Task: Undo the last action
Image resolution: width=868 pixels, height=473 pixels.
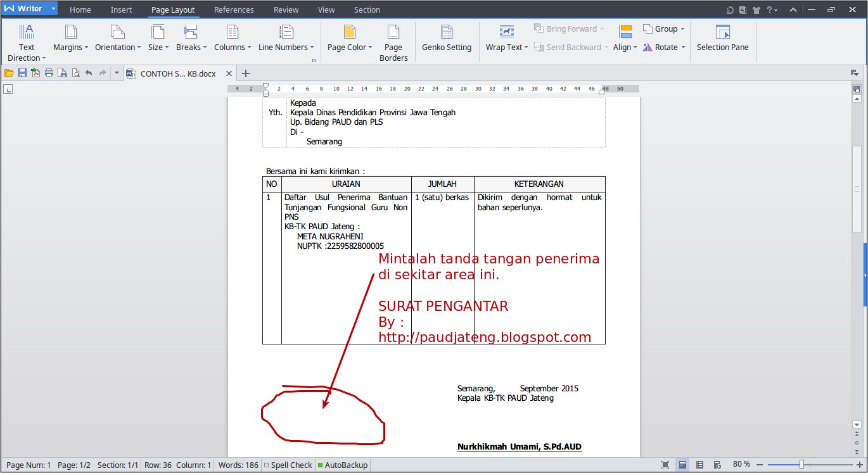Action: (x=89, y=73)
